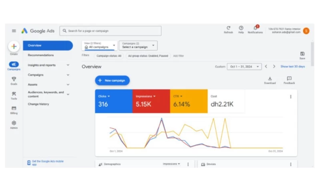Download the overview report
320x192 pixels.
270,79
